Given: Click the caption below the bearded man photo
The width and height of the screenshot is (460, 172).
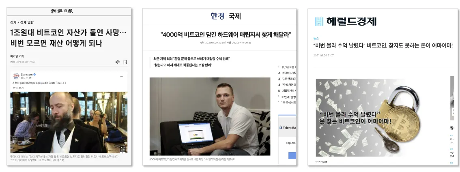Looking at the screenshot, I should pyautogui.click(x=64, y=158).
